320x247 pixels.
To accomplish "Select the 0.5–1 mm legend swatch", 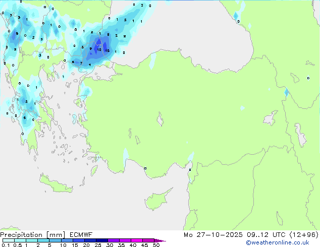I will click(20, 240).
